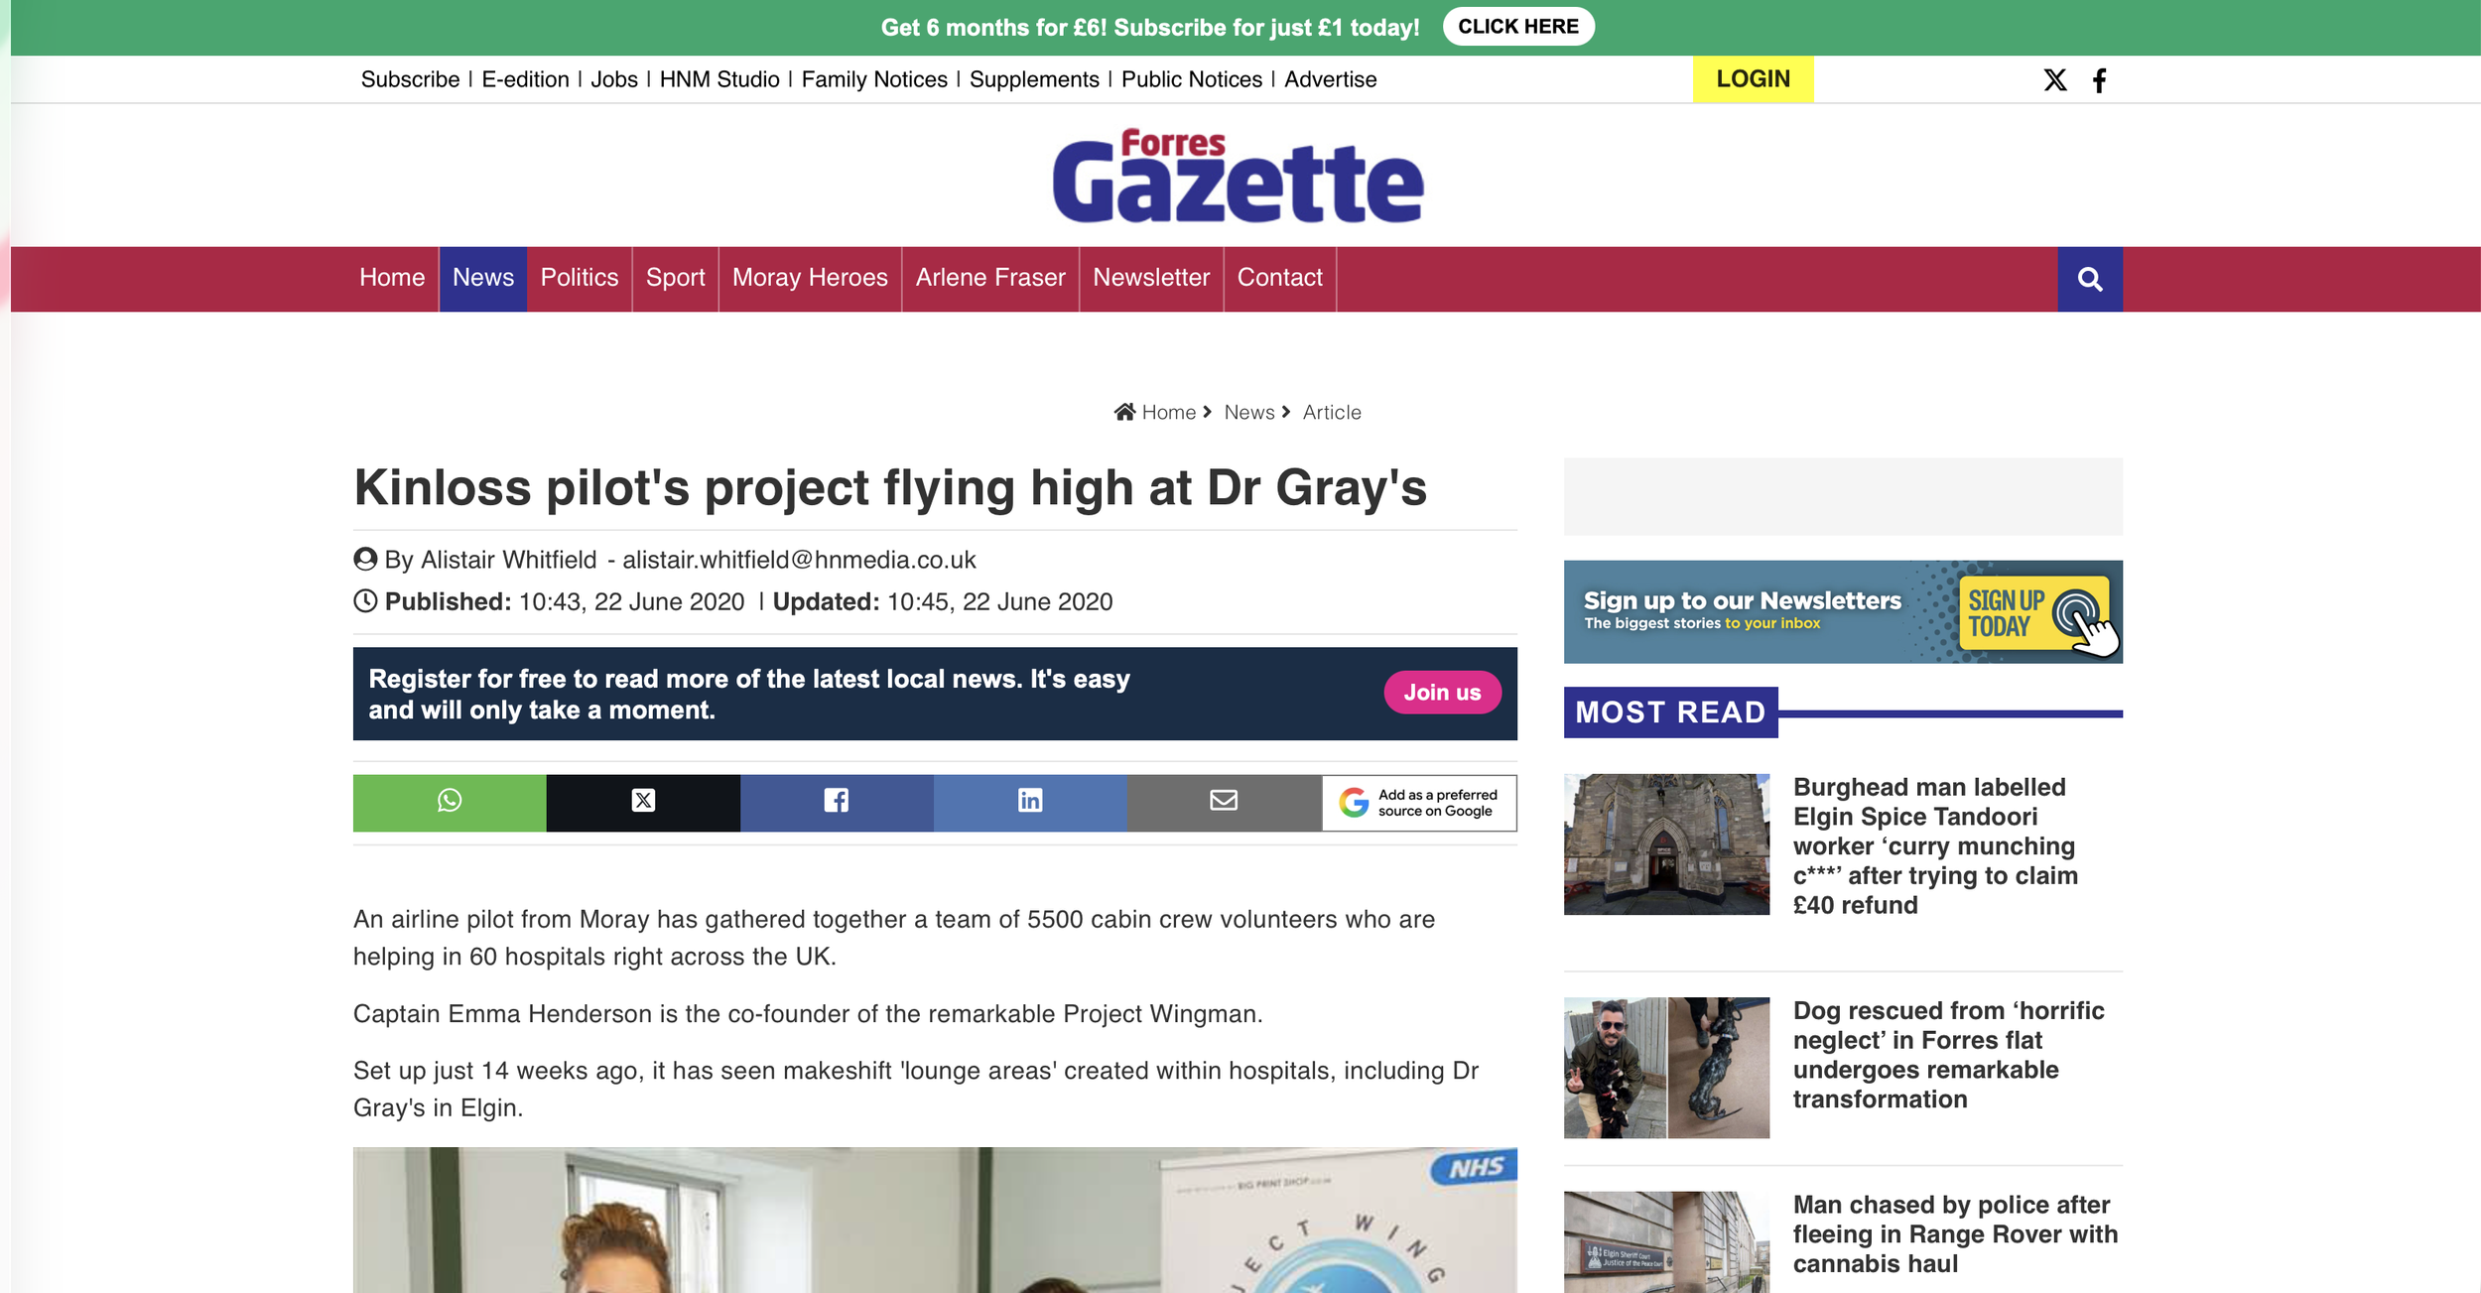Open the HNM Studio link
The width and height of the screenshot is (2481, 1293).
[x=719, y=79]
